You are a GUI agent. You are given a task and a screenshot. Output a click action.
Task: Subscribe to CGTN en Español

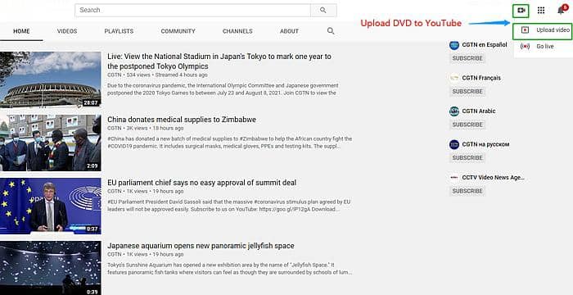[x=467, y=58]
